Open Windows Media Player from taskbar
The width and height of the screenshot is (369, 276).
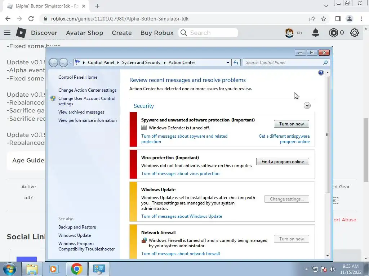[x=54, y=269]
